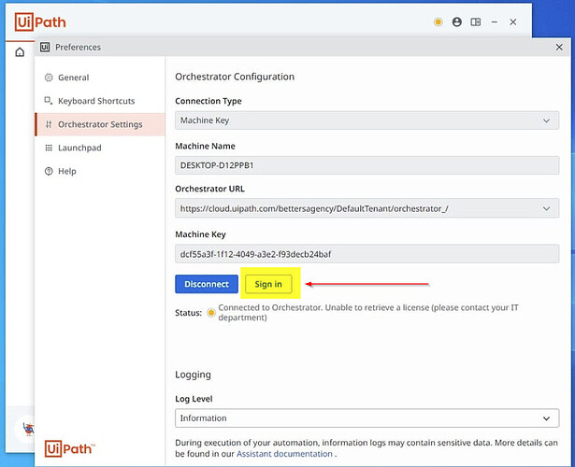Open the Help section
This screenshot has height=467, width=575.
[x=100, y=172]
